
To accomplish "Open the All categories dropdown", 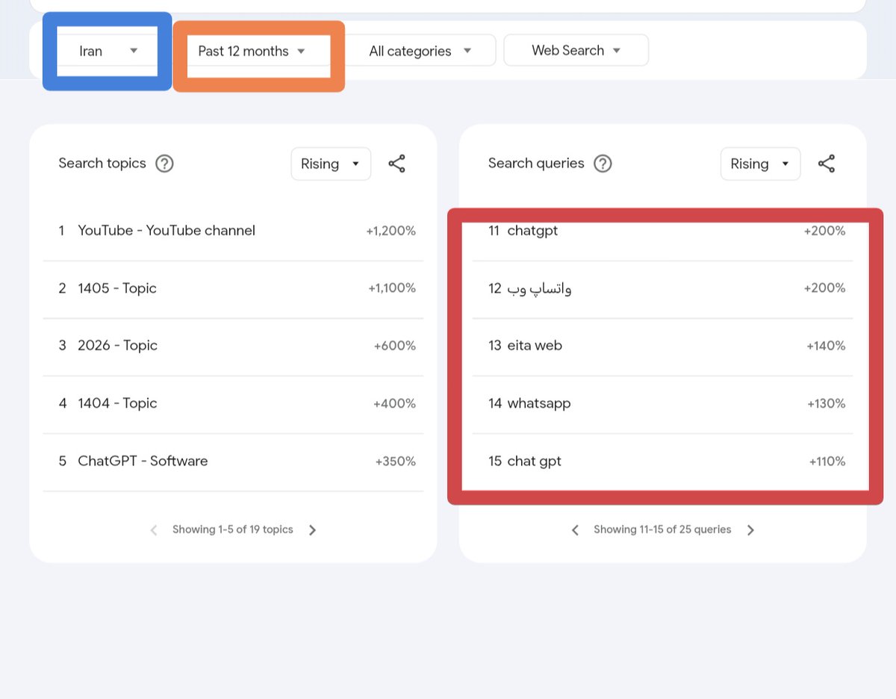I will coord(420,51).
